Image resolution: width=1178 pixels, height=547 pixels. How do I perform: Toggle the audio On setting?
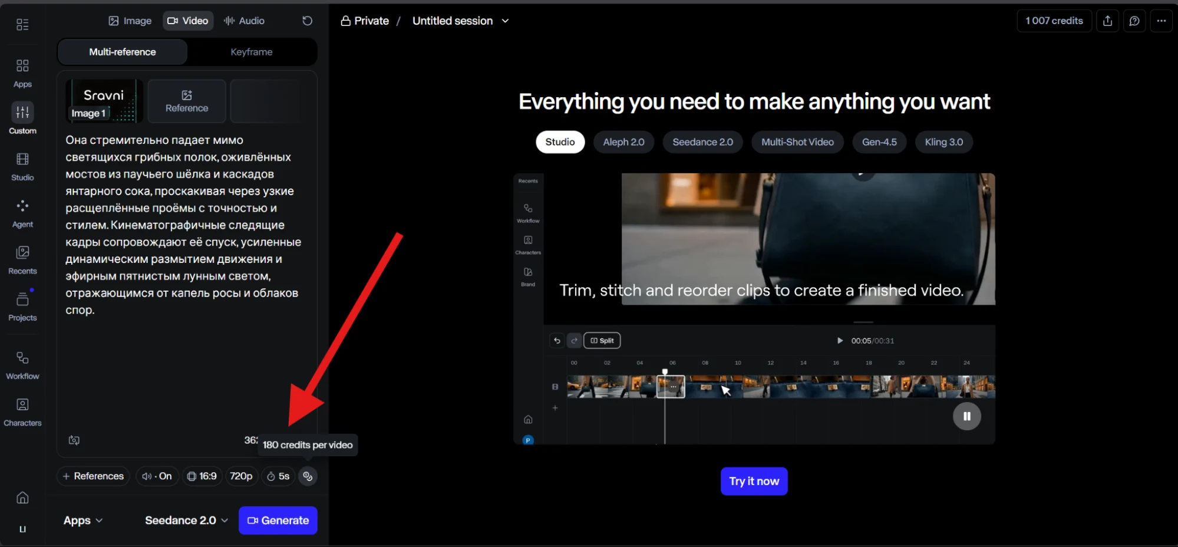coord(157,476)
